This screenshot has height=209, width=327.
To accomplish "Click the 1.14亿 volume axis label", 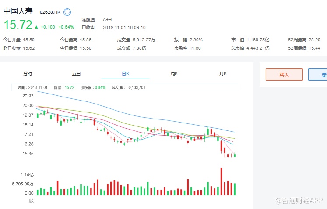I will (x=27, y=174).
